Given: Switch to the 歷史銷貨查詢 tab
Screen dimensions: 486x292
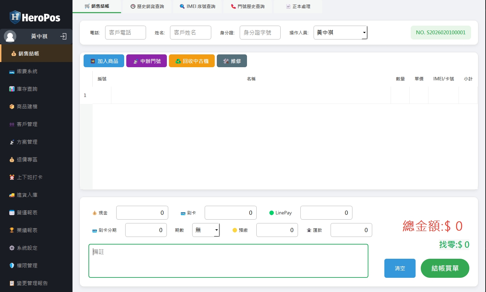Looking at the screenshot, I should [x=147, y=6].
